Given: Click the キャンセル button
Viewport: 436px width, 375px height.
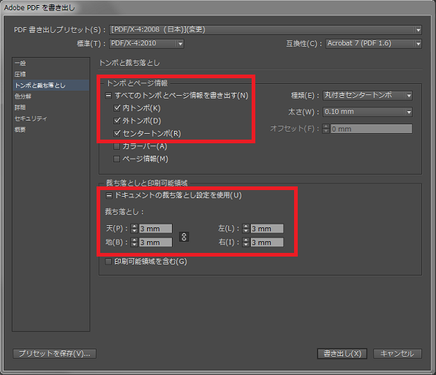Looking at the screenshot, I should click(397, 354).
